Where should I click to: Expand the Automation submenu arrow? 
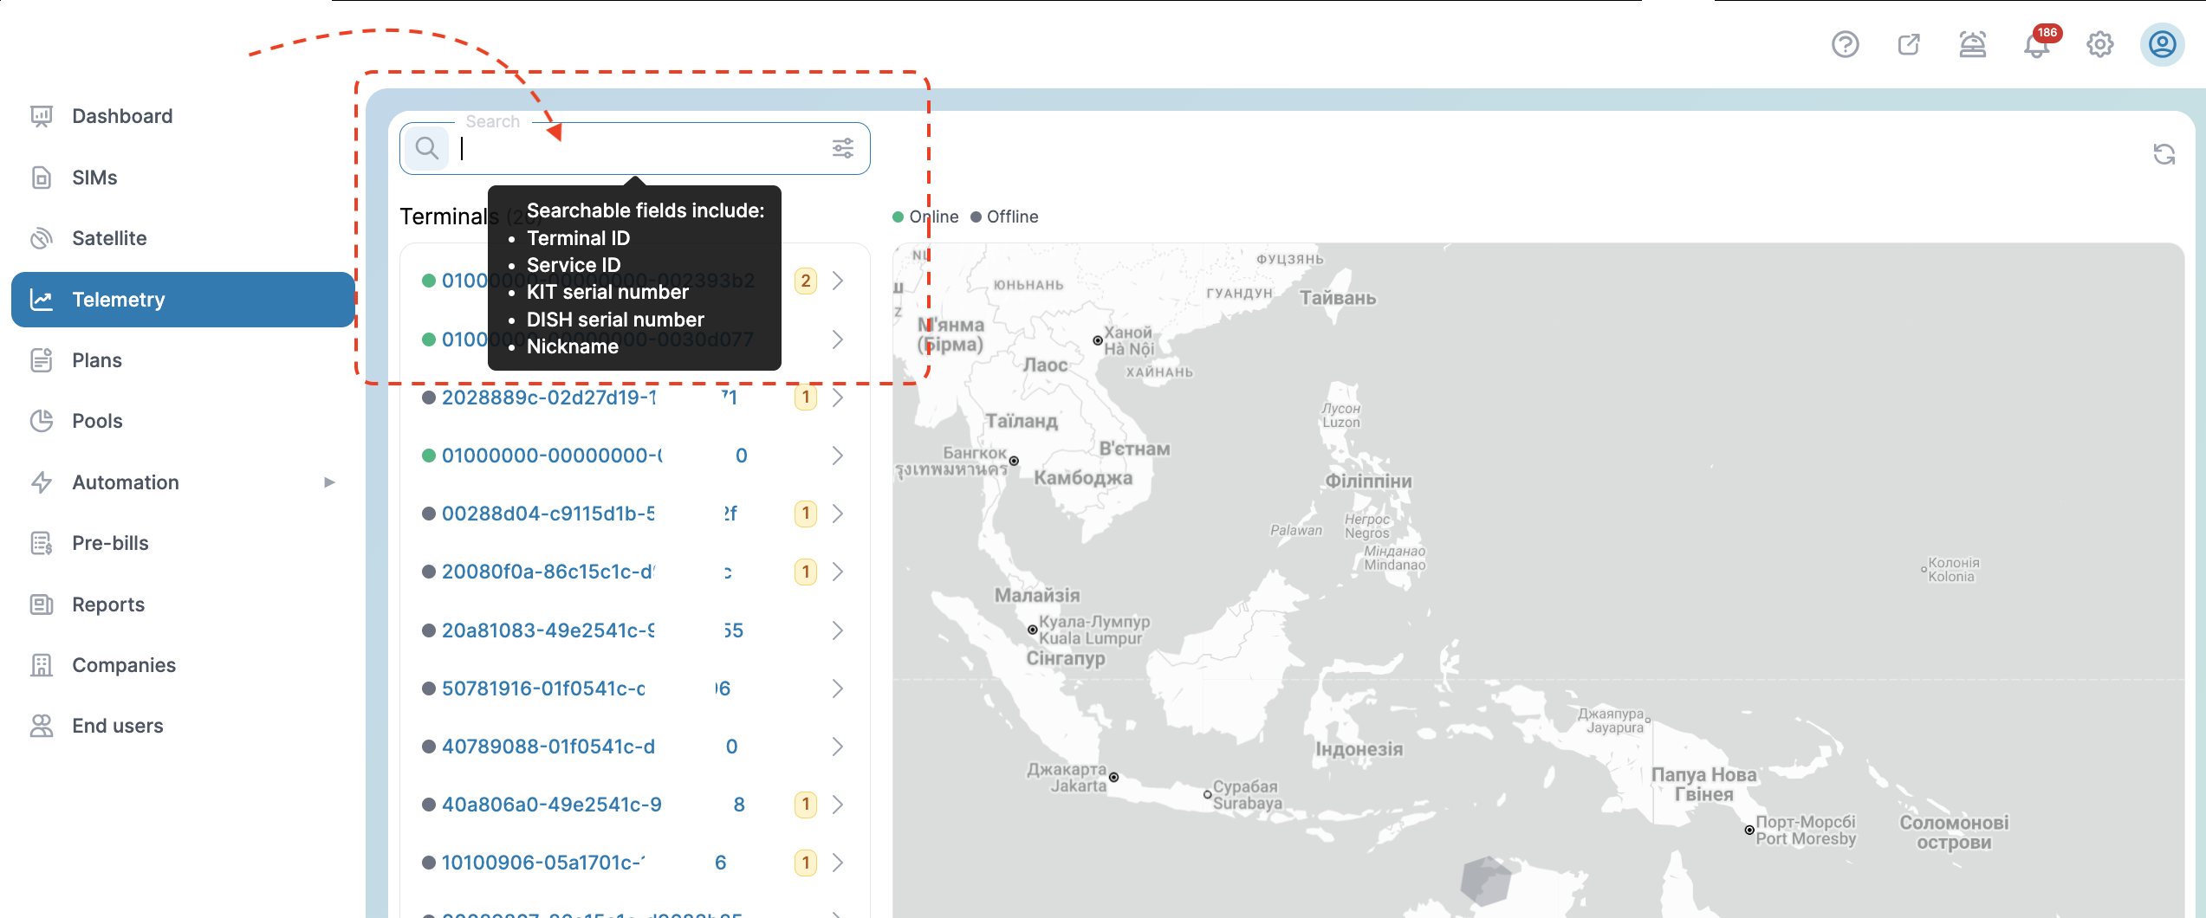(329, 482)
